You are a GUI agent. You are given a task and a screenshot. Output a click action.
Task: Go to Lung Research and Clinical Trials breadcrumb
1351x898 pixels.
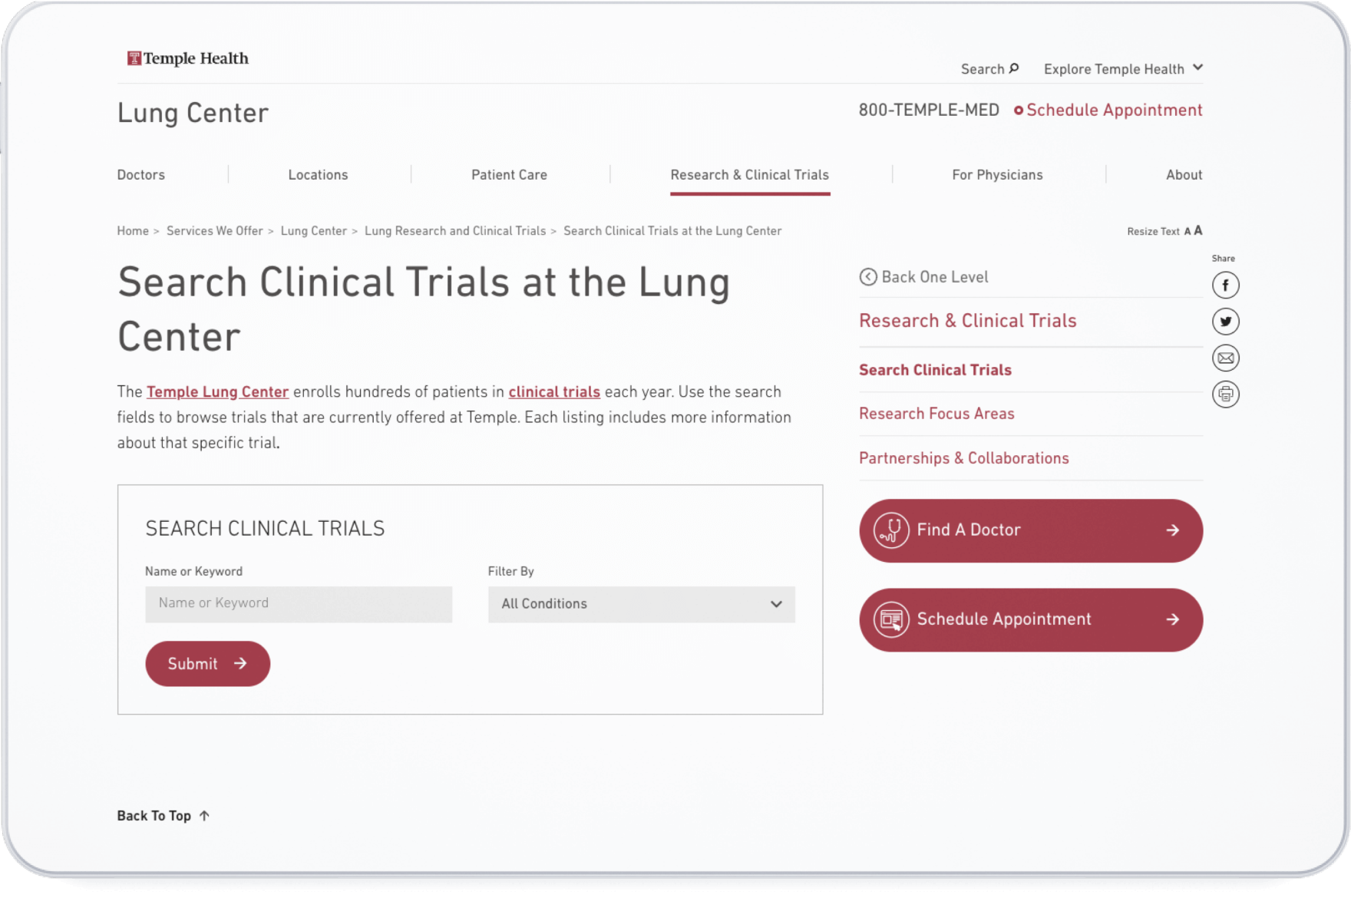click(455, 231)
